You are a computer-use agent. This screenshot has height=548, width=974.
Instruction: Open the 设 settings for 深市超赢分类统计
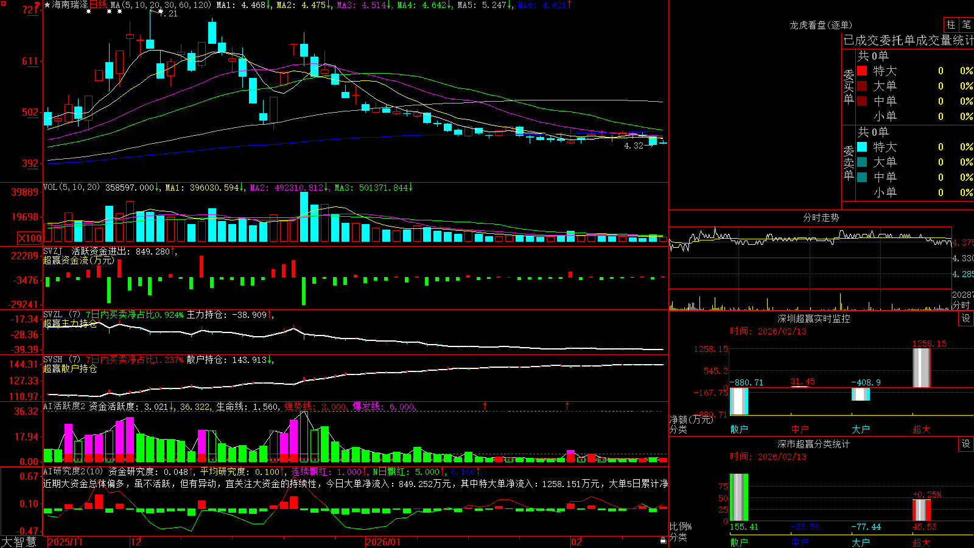click(x=966, y=444)
